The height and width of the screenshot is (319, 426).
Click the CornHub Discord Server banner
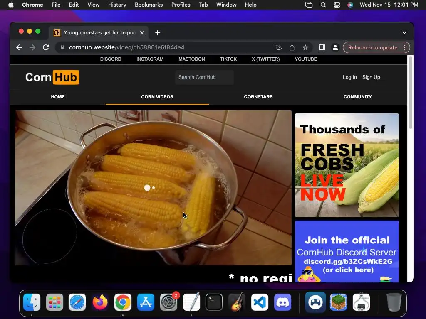click(347, 251)
